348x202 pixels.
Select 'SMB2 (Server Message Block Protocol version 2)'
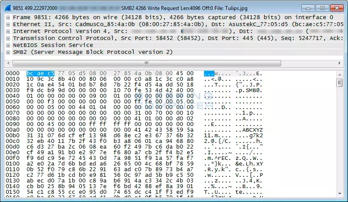pyautogui.click(x=93, y=52)
